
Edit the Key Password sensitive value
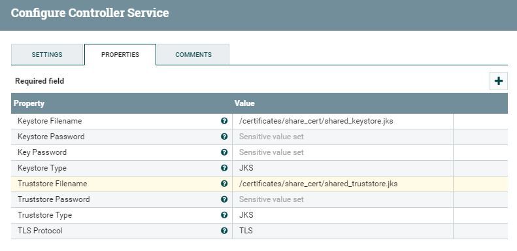click(342, 152)
